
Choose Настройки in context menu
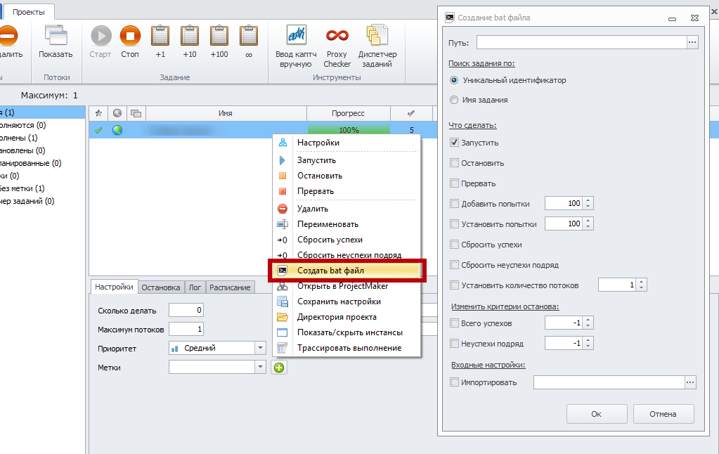[346, 143]
